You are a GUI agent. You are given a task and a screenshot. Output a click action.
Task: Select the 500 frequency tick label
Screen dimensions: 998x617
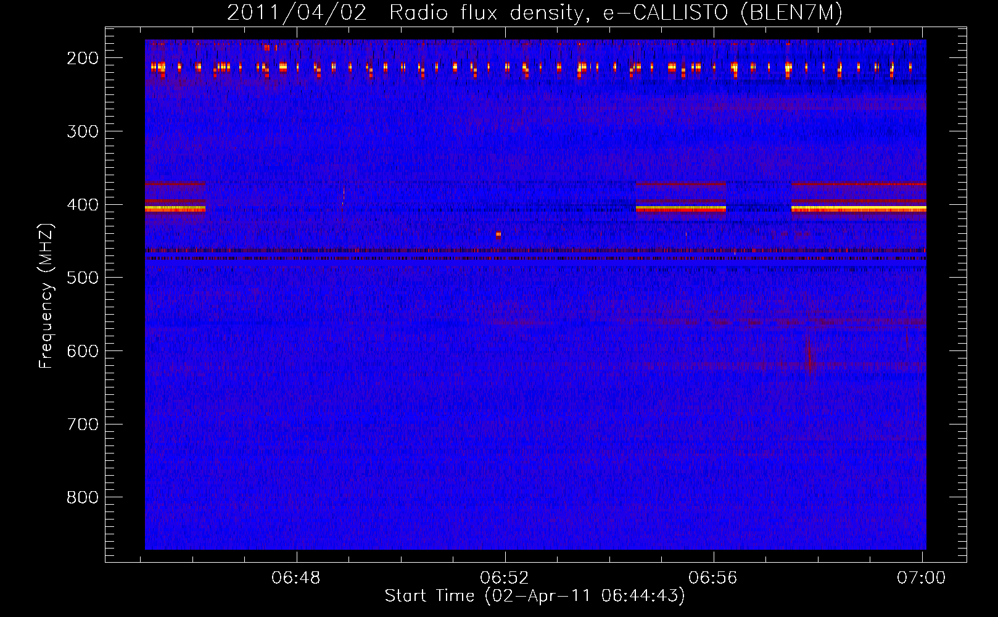(83, 278)
